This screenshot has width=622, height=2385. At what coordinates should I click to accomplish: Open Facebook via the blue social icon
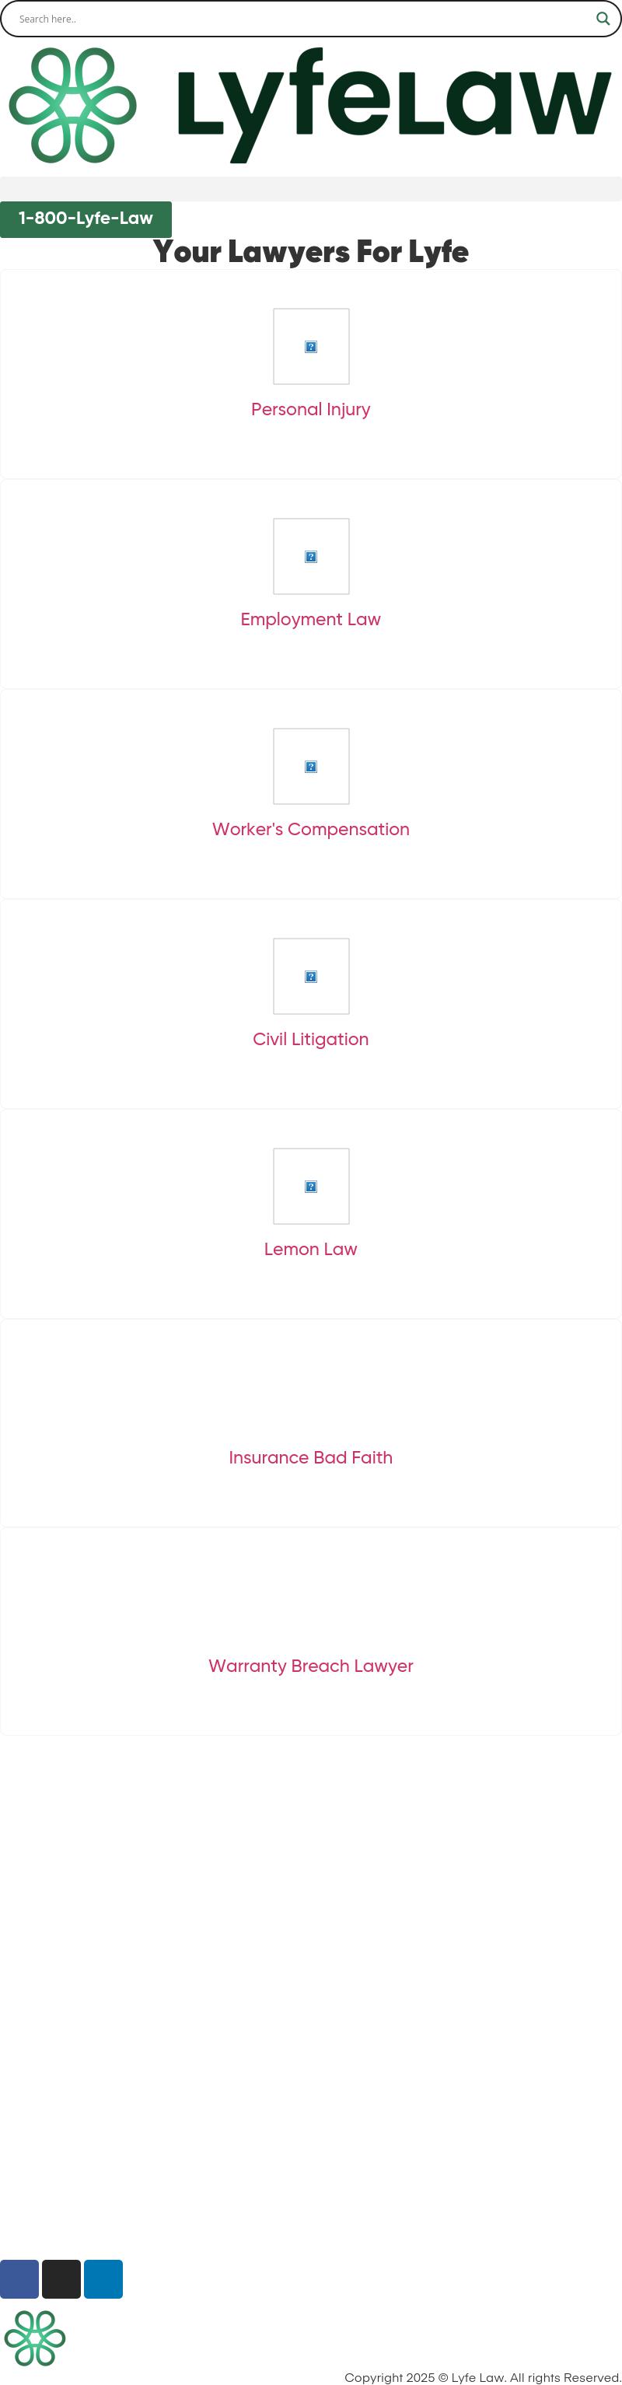pos(20,2278)
